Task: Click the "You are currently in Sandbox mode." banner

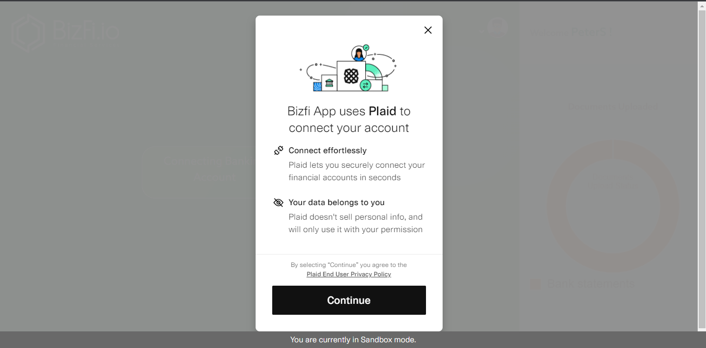Action: pos(353,340)
